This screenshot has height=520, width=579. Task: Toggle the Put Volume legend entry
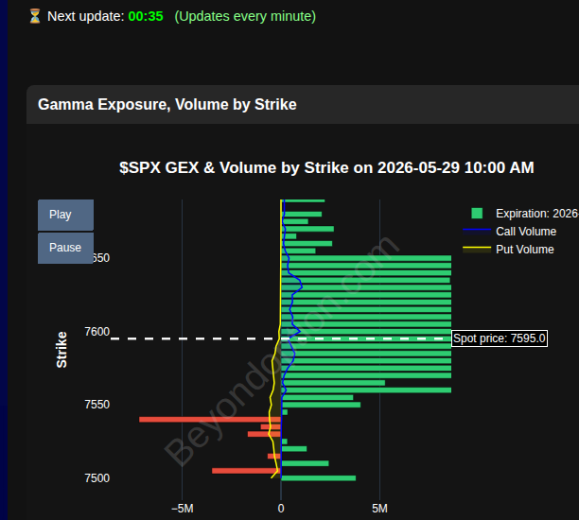[508, 250]
